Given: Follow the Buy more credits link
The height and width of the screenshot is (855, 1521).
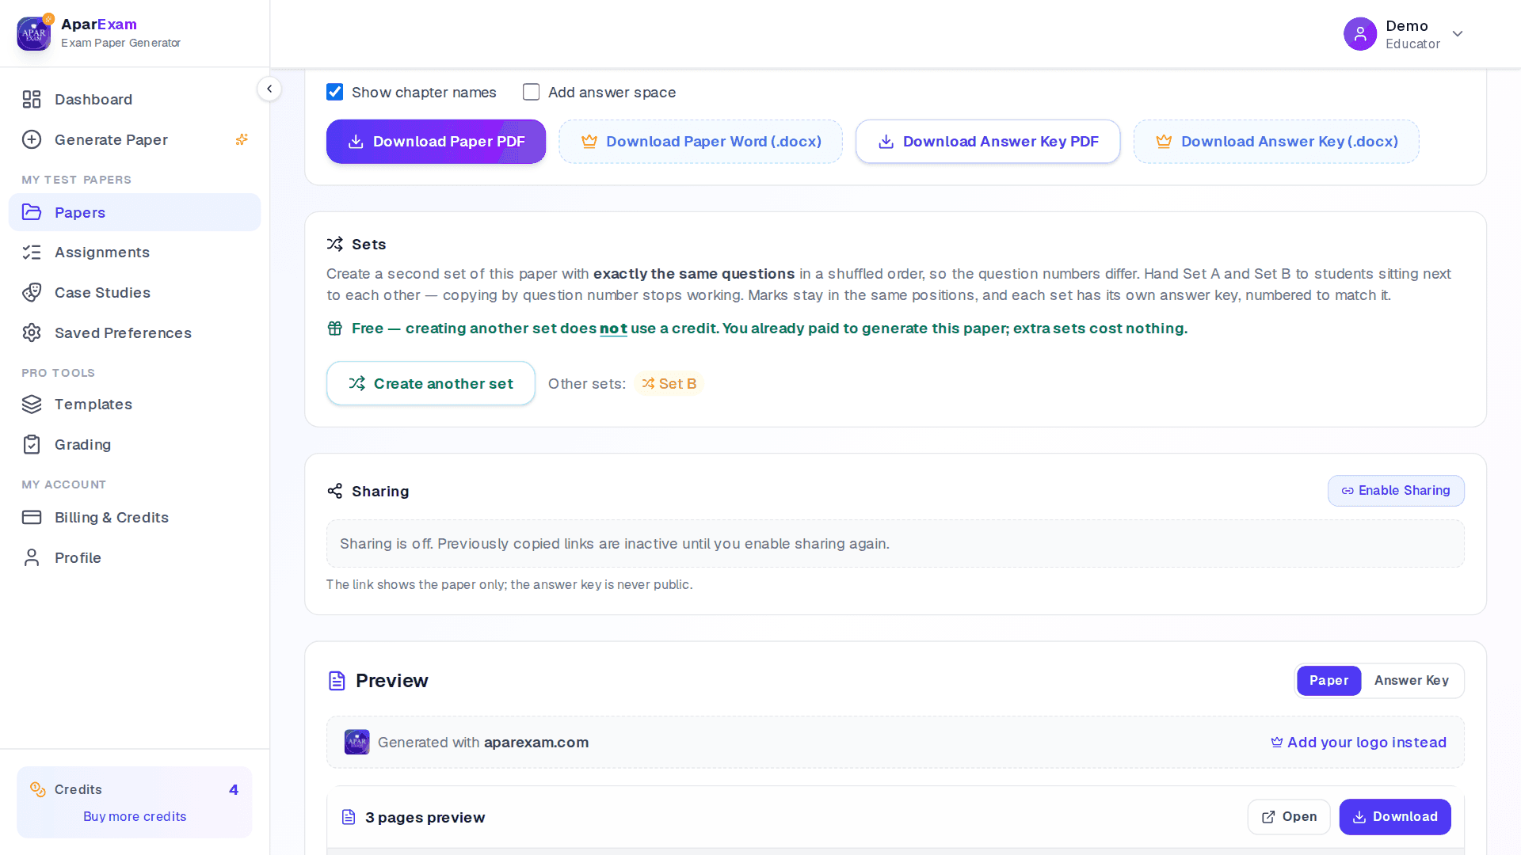Looking at the screenshot, I should pos(135,817).
